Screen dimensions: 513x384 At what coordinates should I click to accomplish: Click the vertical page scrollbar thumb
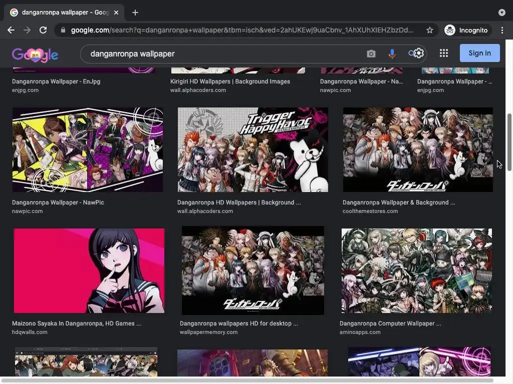(509, 142)
